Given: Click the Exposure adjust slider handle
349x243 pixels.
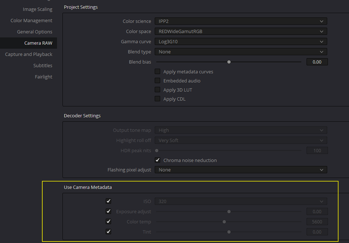Looking at the screenshot, I should click(x=229, y=212).
